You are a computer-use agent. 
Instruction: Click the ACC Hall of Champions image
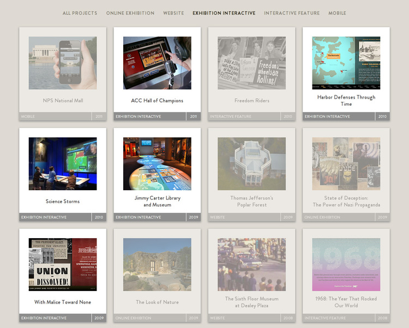click(157, 63)
